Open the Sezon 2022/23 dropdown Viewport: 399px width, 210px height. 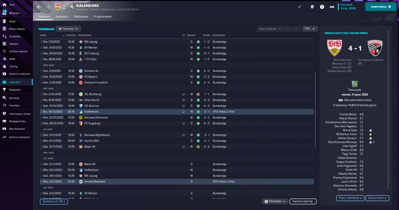pos(270,29)
